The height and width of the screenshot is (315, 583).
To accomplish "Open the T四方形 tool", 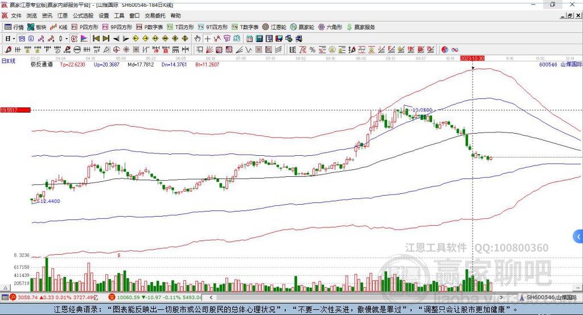I will point(180,27).
